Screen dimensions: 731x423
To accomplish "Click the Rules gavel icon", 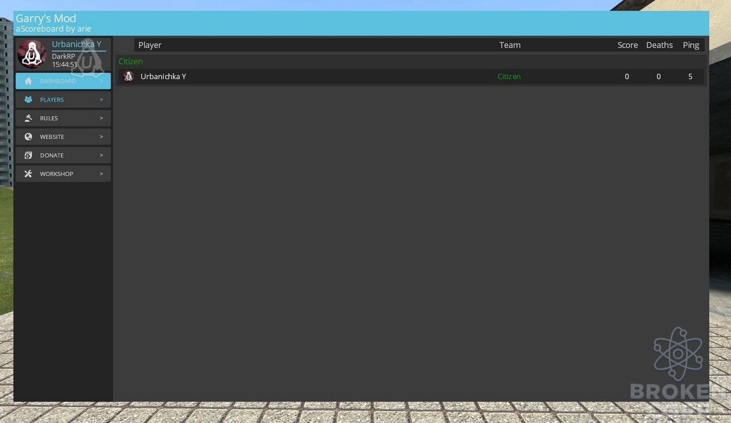I will 28,118.
